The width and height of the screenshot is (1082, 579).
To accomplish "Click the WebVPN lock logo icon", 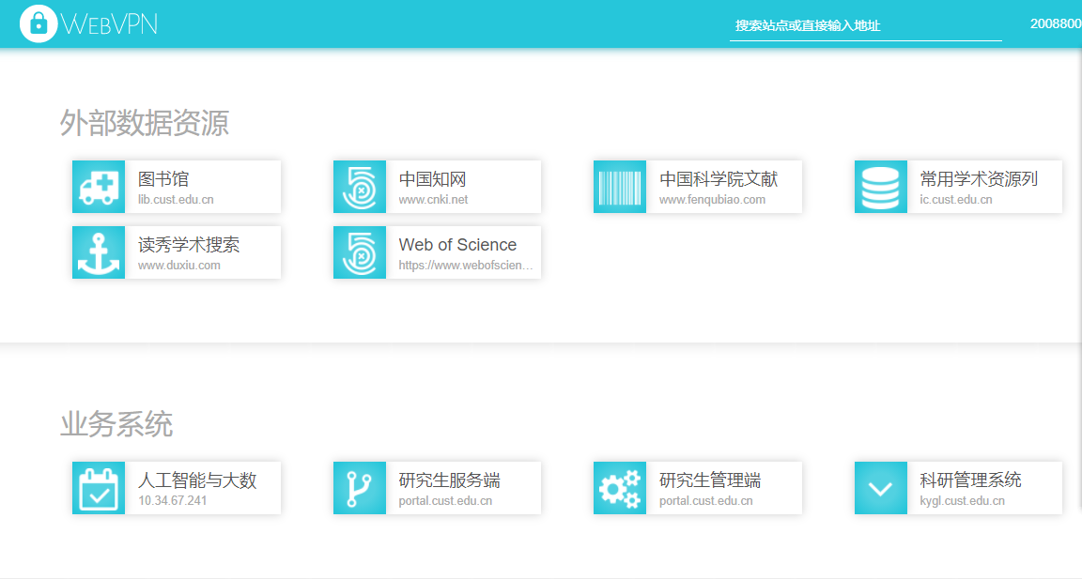I will click(x=39, y=24).
